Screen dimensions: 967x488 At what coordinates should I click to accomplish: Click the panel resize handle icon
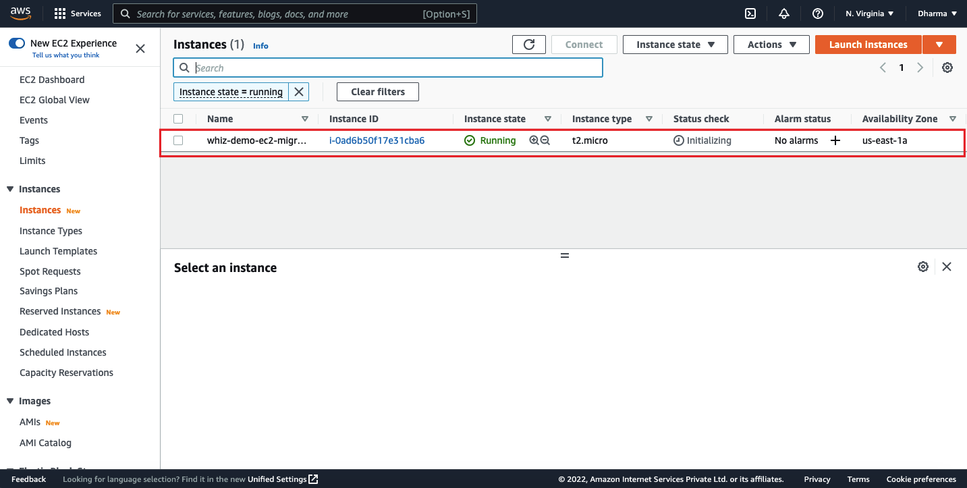pos(565,256)
